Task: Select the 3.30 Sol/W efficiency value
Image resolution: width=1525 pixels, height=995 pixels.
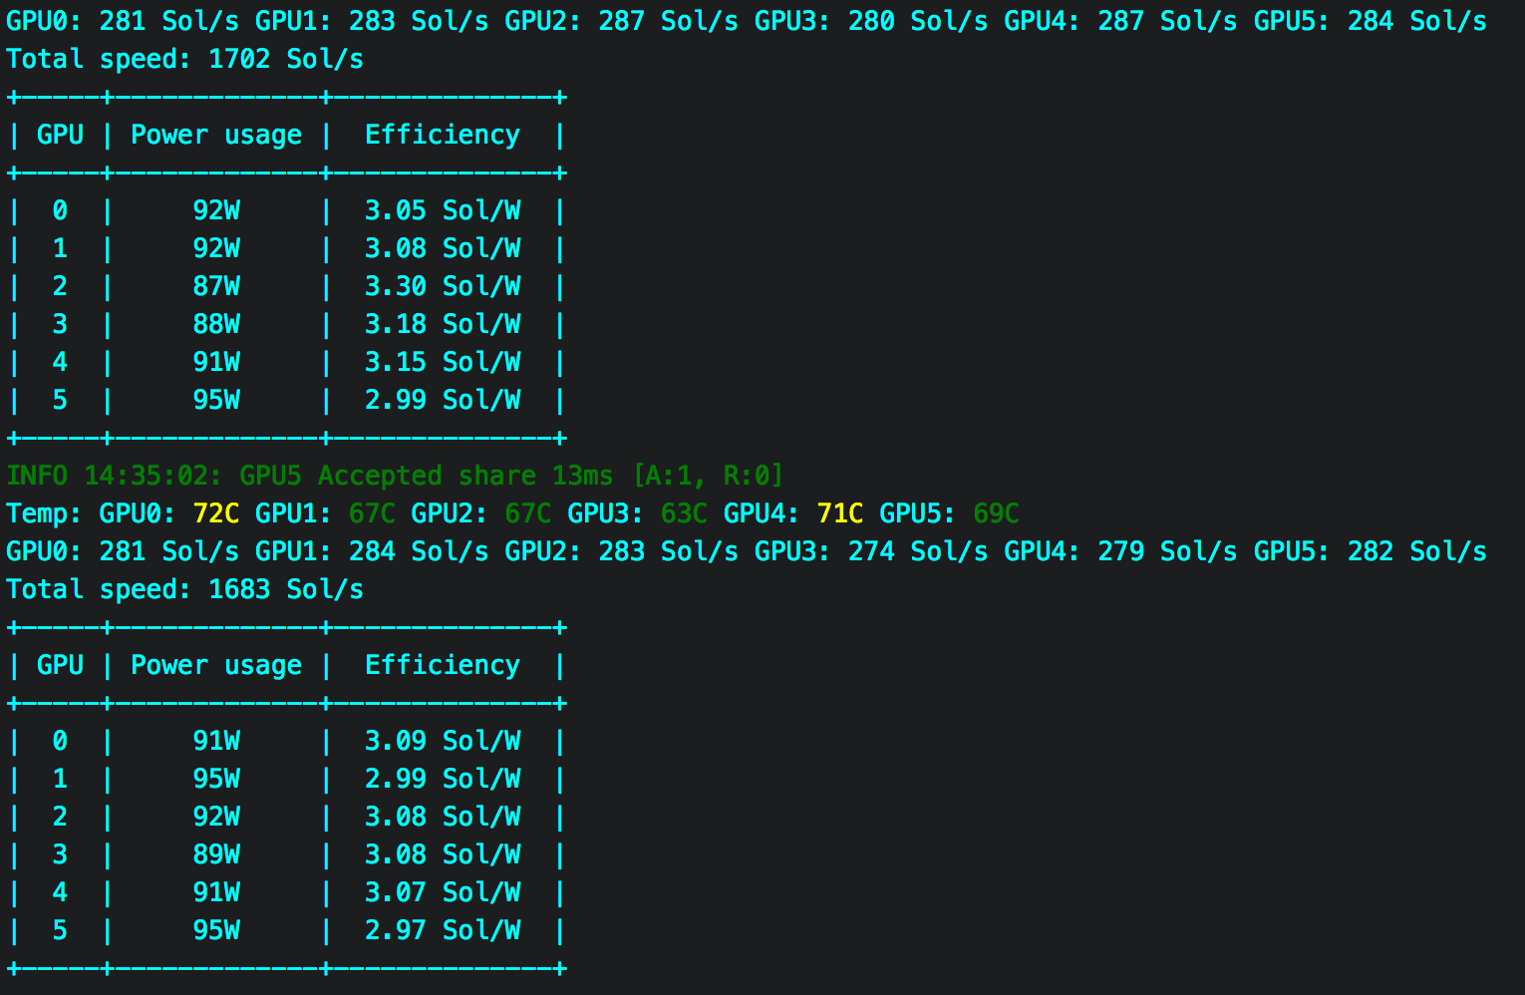Action: tap(443, 286)
